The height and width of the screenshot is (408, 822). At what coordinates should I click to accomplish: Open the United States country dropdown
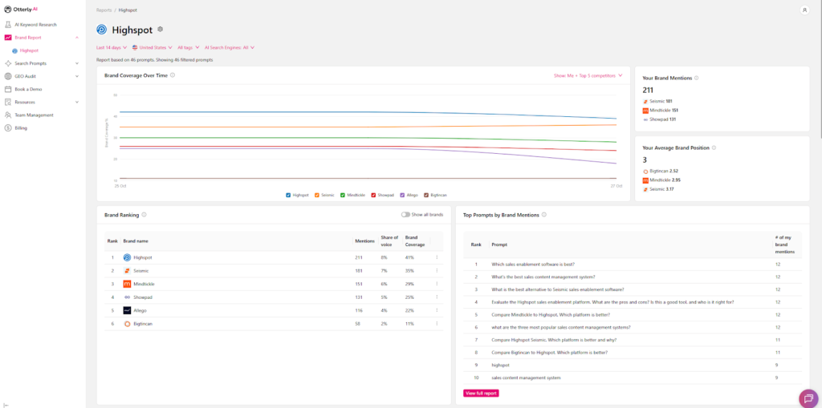[x=153, y=47]
